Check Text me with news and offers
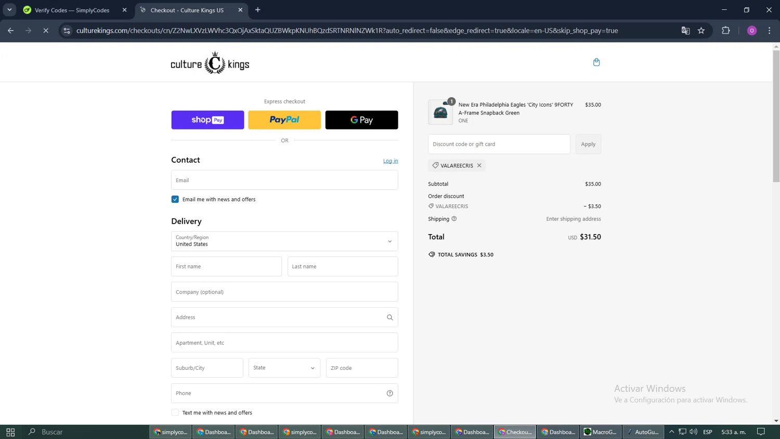 tap(175, 412)
